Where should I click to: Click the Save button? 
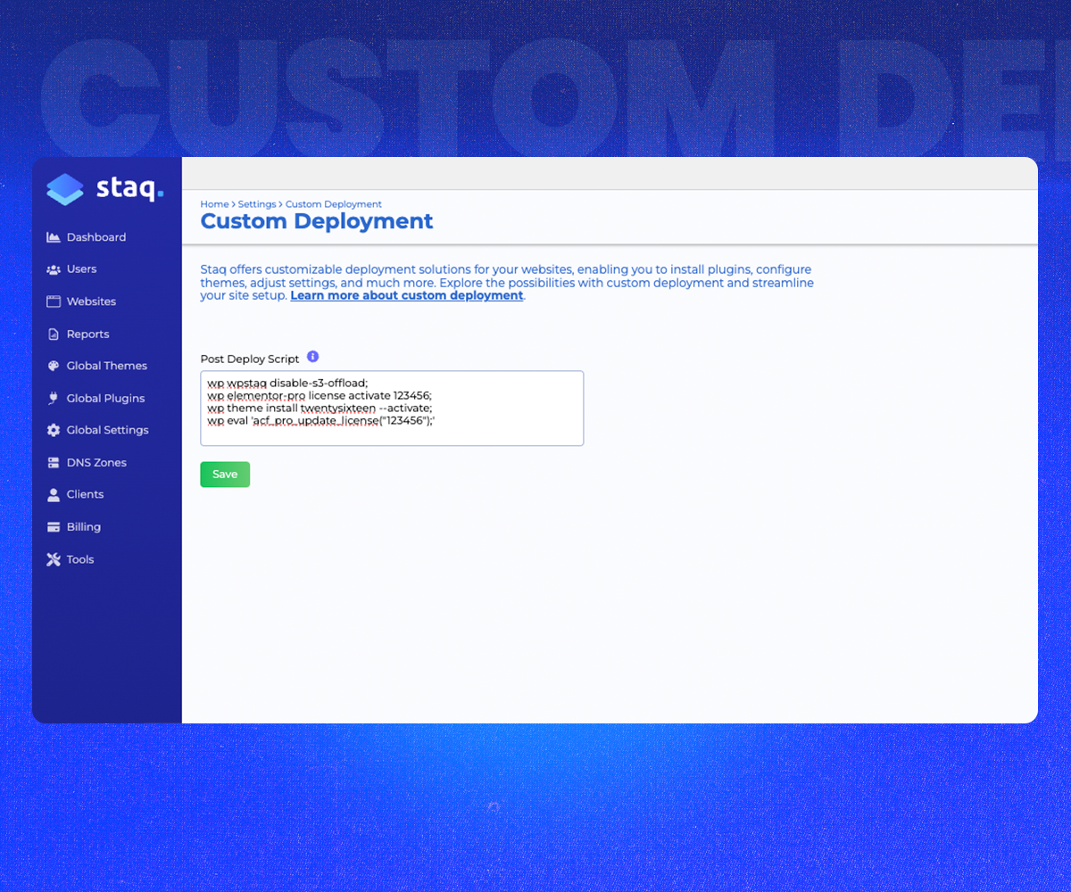pos(224,474)
